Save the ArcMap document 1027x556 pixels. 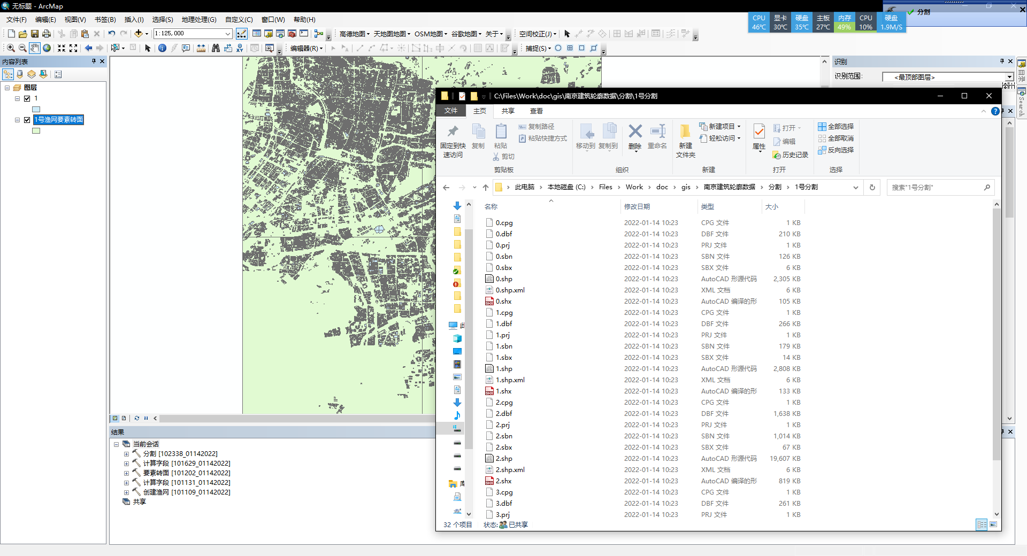(x=35, y=34)
